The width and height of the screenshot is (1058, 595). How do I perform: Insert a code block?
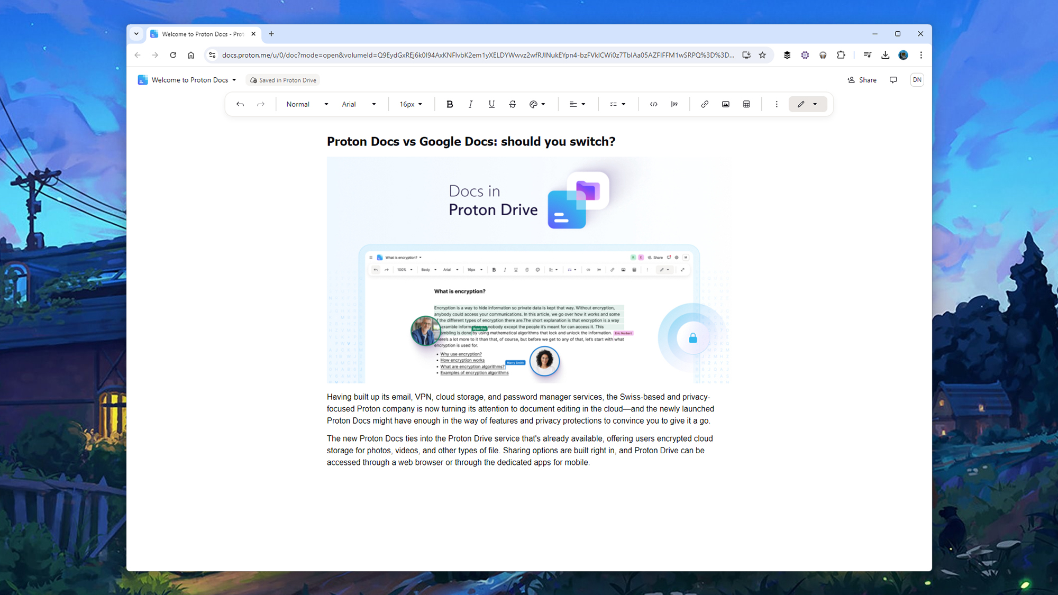pos(654,104)
